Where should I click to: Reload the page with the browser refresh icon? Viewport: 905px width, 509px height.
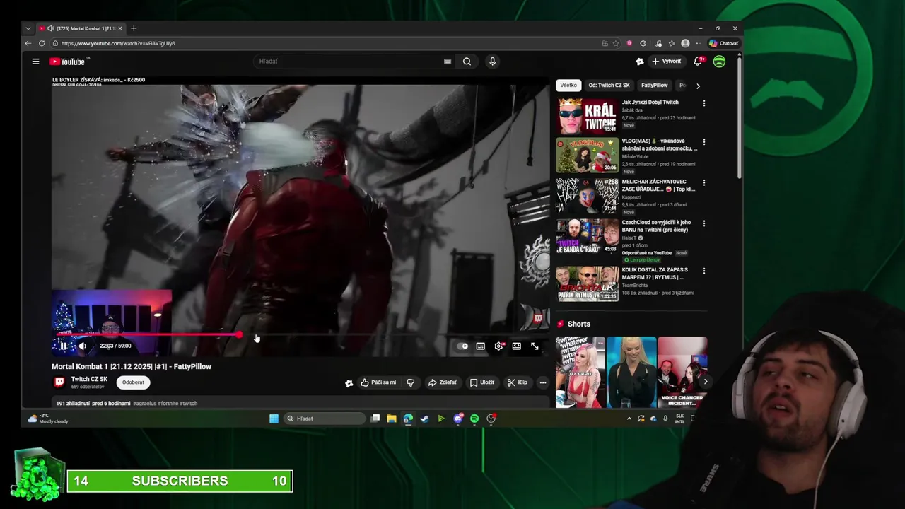point(42,43)
